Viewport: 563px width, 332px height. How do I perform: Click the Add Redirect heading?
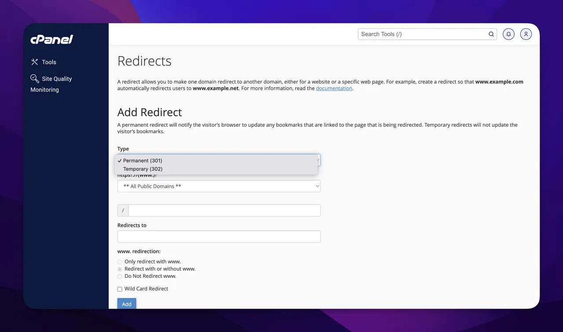tap(150, 112)
